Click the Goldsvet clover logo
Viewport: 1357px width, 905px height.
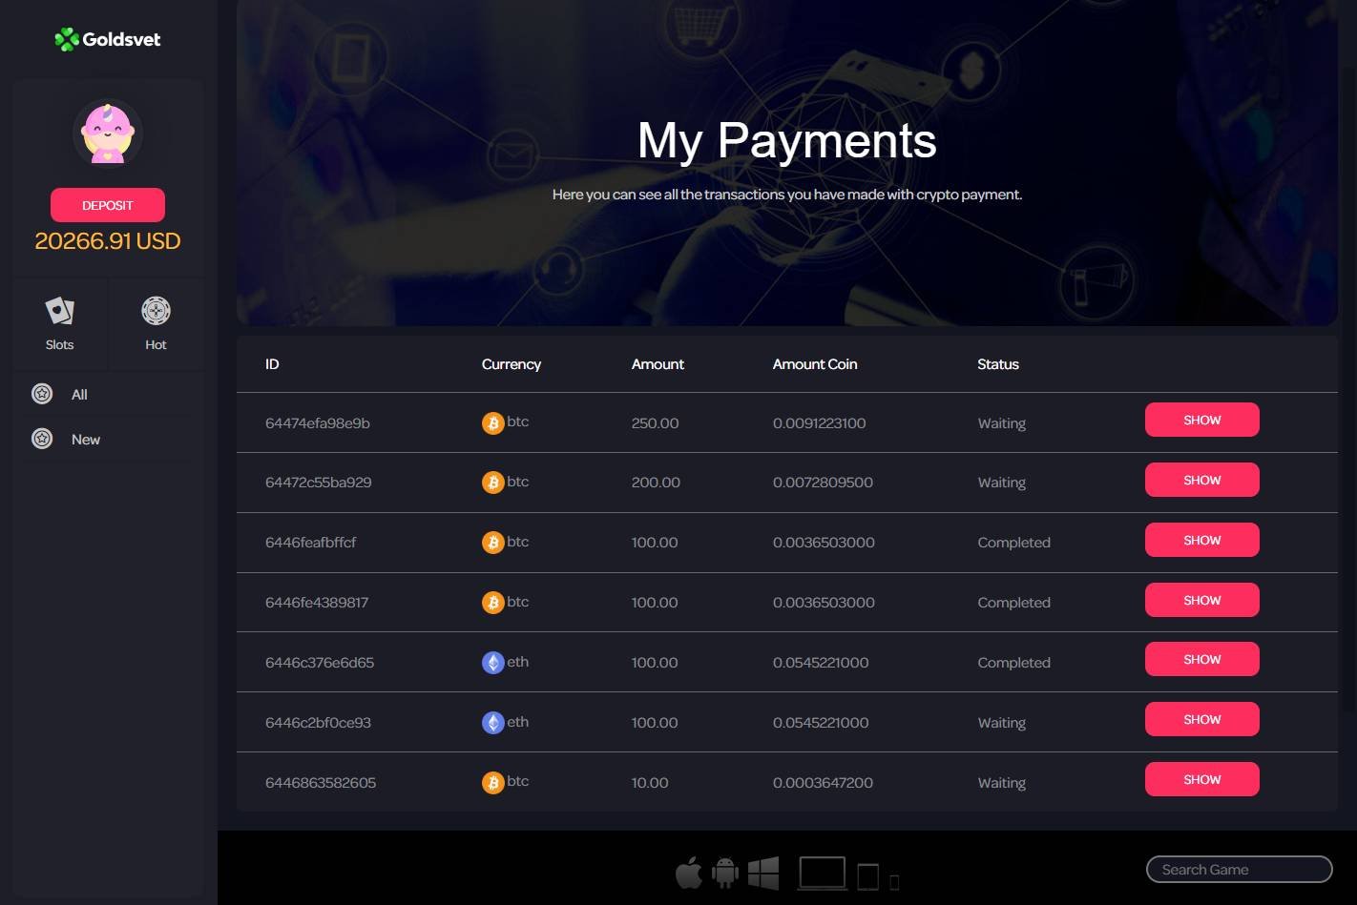67,39
